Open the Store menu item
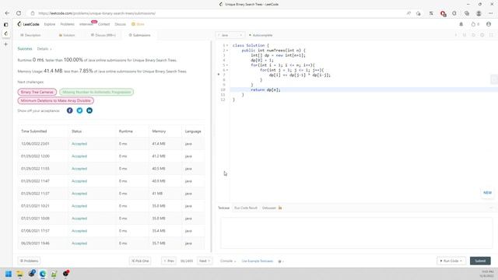 (139, 24)
